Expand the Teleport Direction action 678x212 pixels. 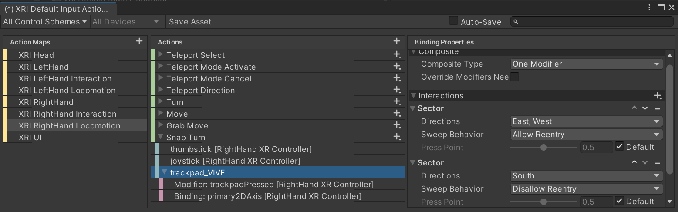[161, 90]
